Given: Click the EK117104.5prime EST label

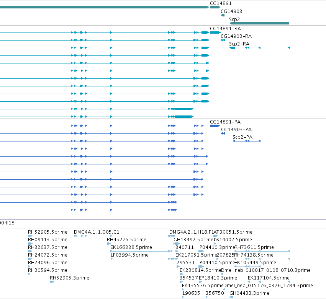Looking at the screenshot, I should (269, 278).
